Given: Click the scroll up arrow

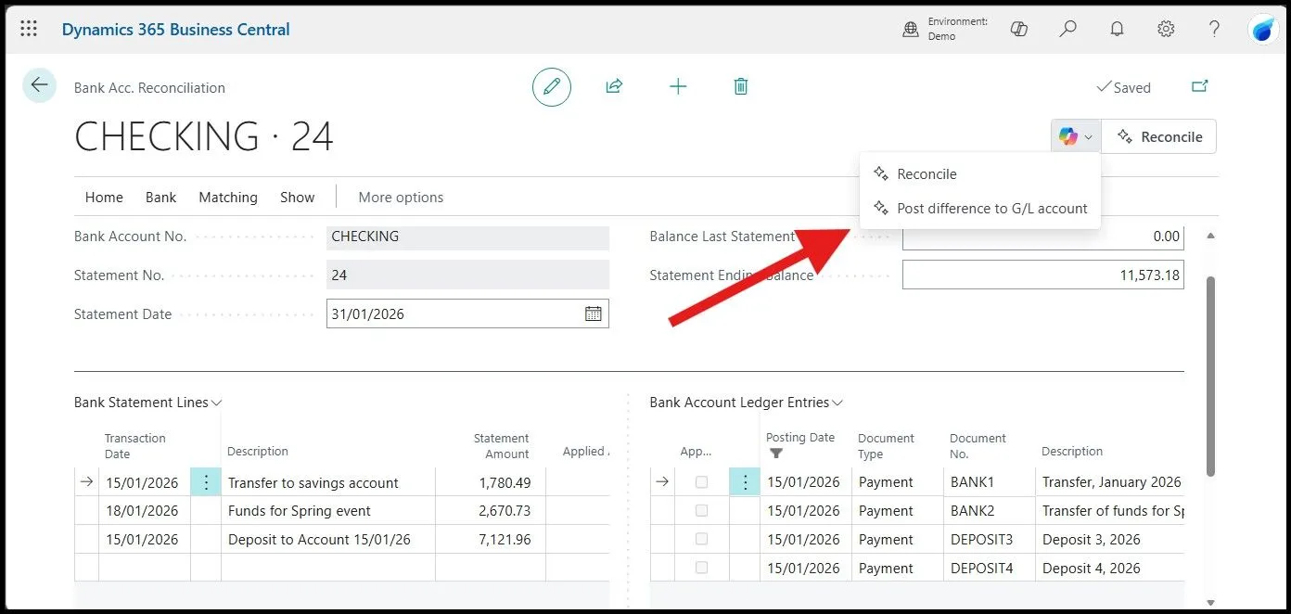Looking at the screenshot, I should pyautogui.click(x=1209, y=236).
